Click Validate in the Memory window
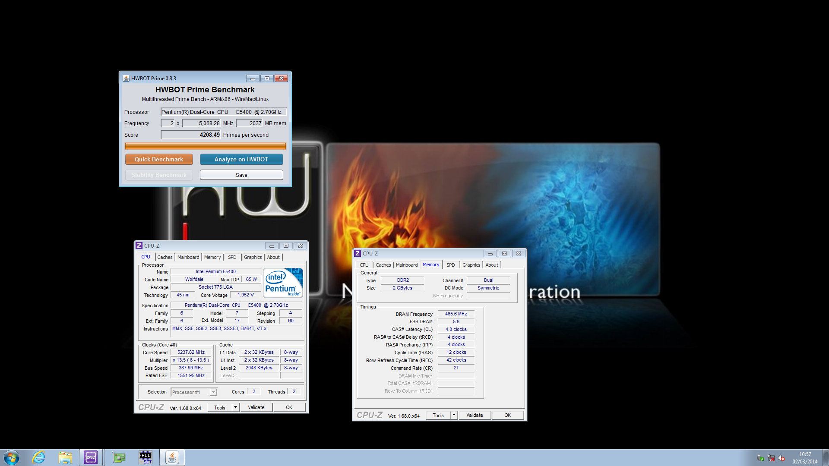829x466 pixels. 475,415
